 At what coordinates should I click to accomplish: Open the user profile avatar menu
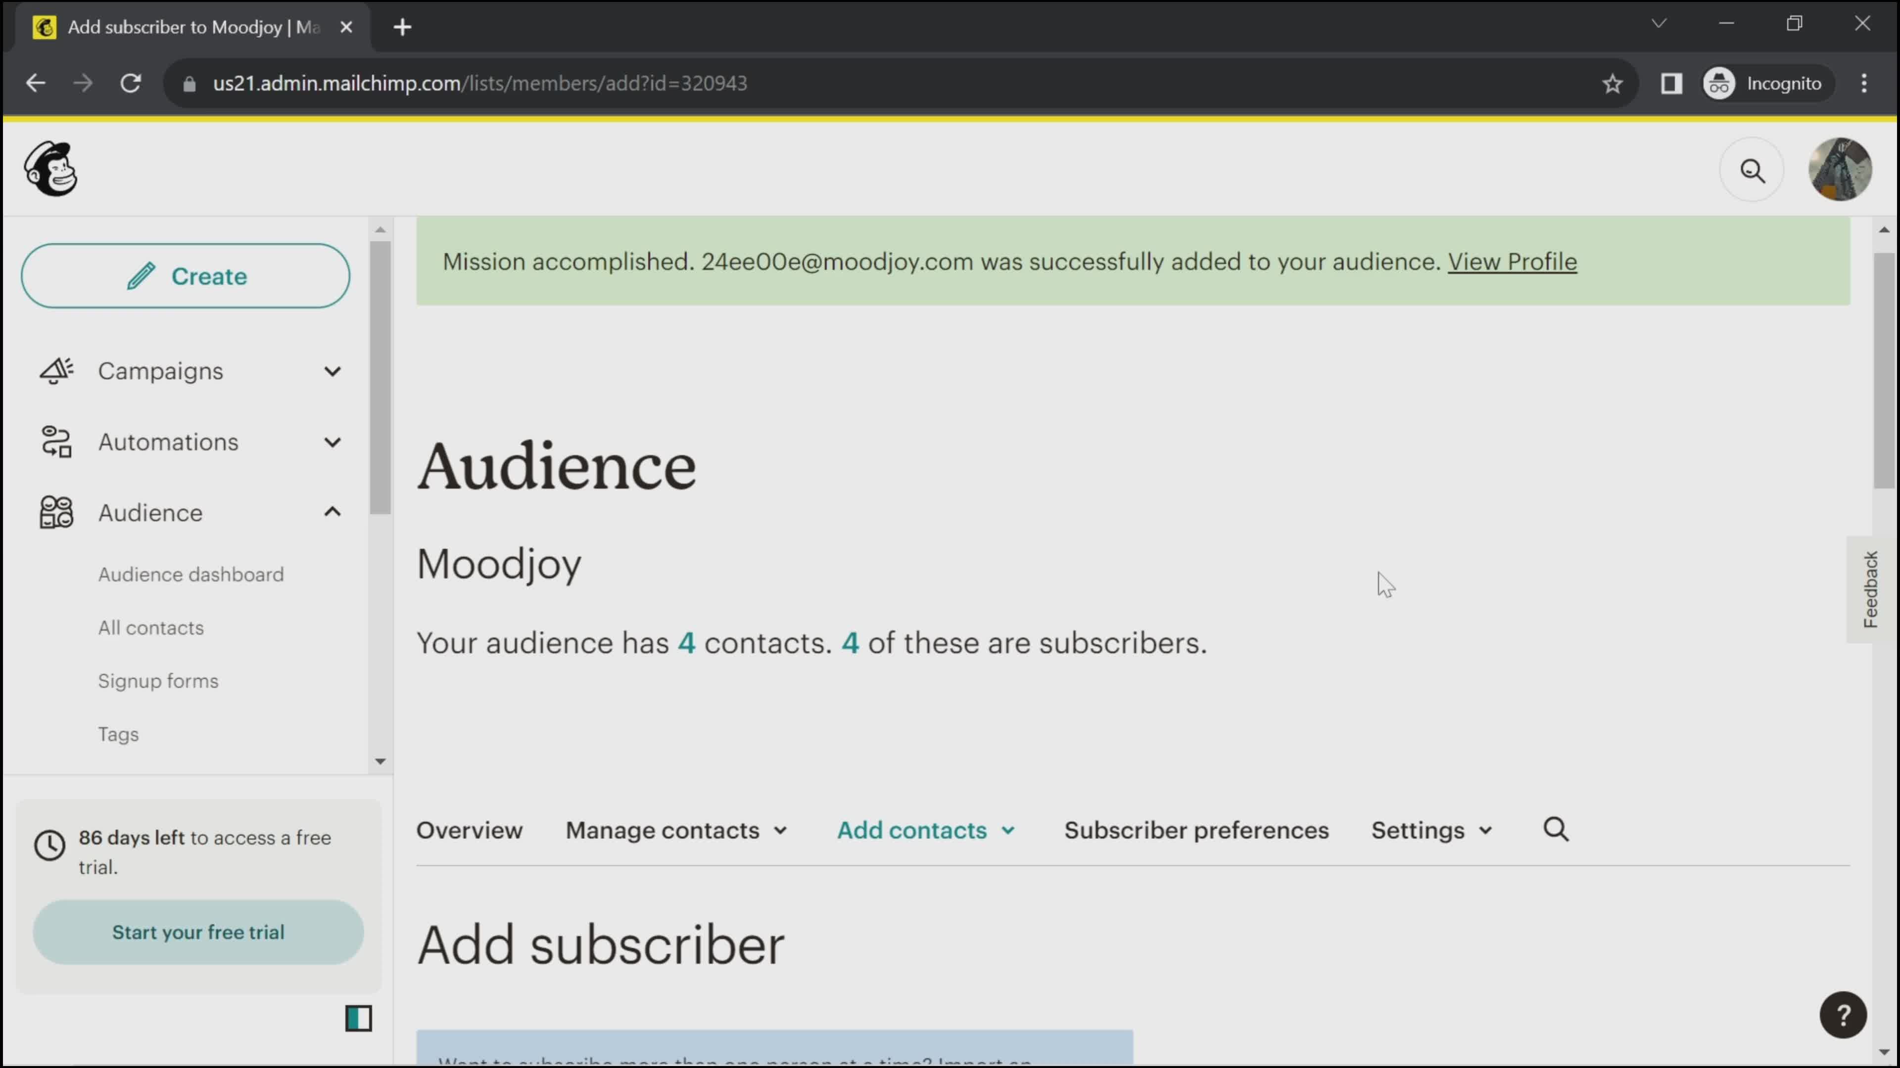[1840, 170]
